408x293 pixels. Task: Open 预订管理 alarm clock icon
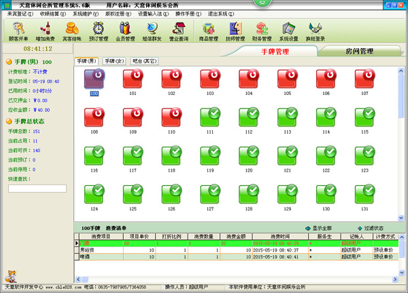(99, 31)
